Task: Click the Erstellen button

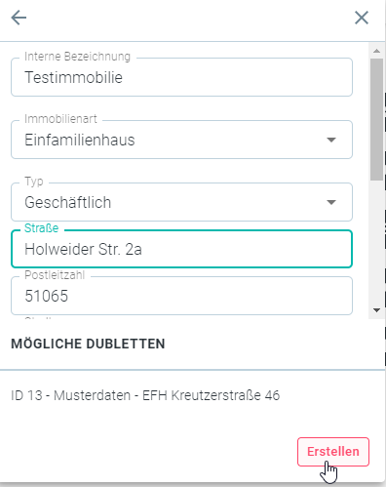Action: pos(333,452)
